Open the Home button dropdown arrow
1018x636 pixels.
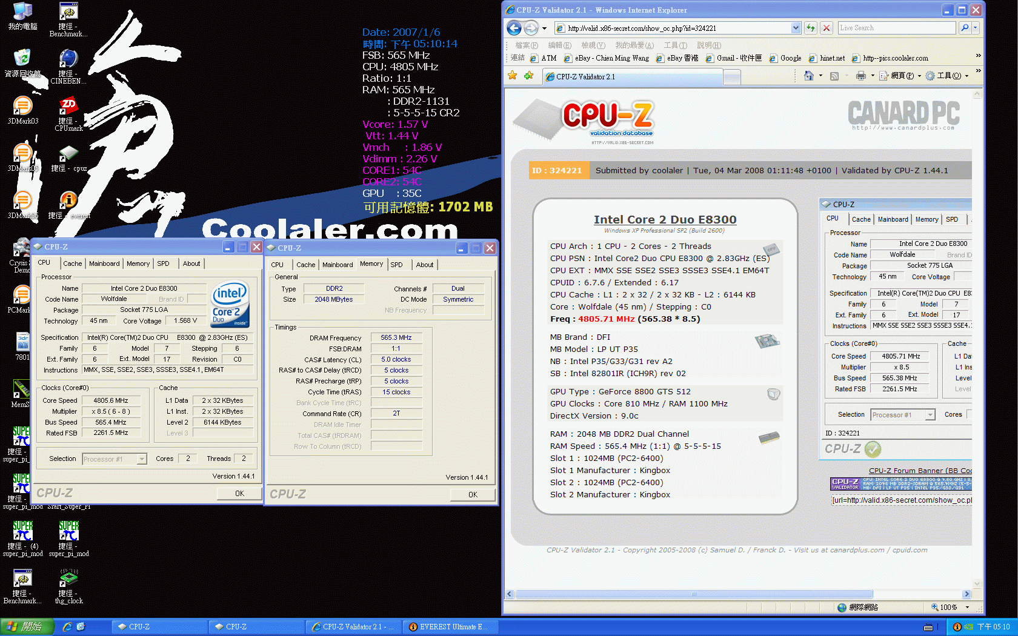pyautogui.click(x=820, y=76)
